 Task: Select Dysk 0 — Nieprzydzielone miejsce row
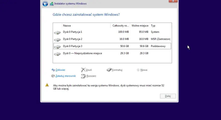tap(112, 53)
